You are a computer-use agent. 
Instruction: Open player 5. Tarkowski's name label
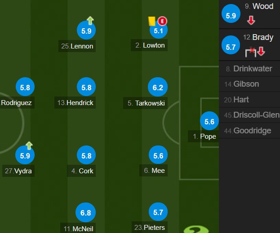click(x=146, y=103)
